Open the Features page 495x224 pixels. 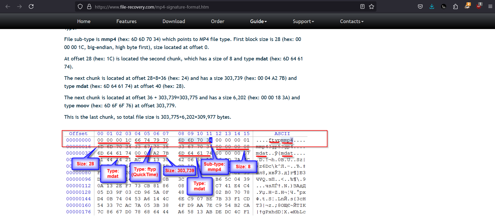[126, 22]
